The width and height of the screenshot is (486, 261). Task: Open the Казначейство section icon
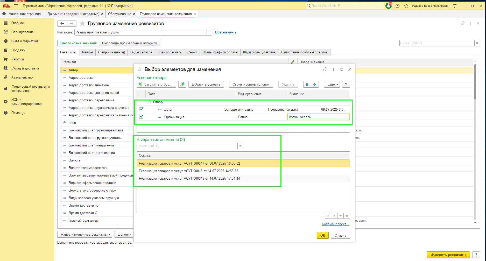coord(6,77)
